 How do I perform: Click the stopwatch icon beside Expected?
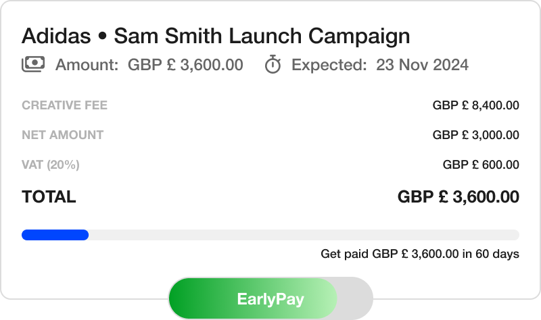273,65
